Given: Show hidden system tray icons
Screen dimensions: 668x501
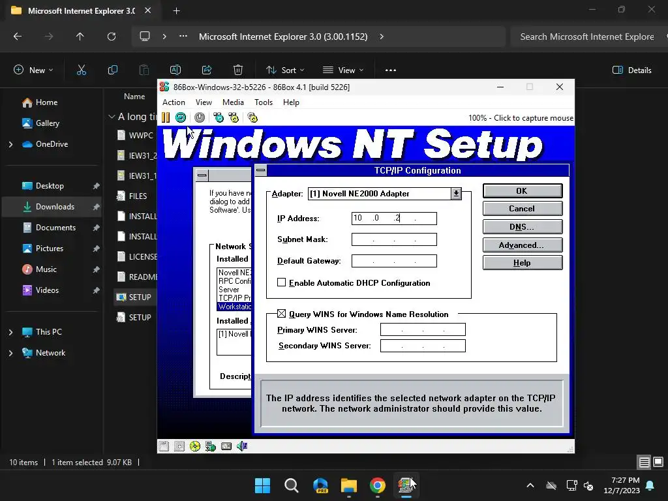Looking at the screenshot, I should click(530, 485).
